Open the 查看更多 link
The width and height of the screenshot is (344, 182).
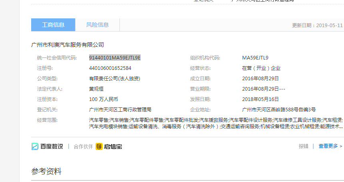coord(330,146)
